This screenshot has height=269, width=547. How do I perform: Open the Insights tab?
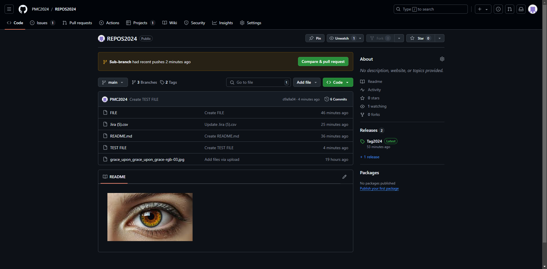(223, 23)
